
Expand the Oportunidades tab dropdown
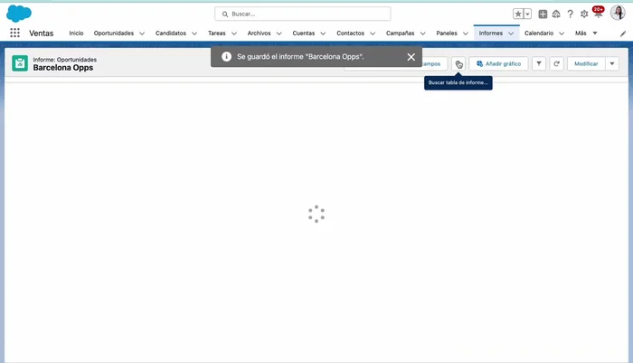click(x=142, y=33)
